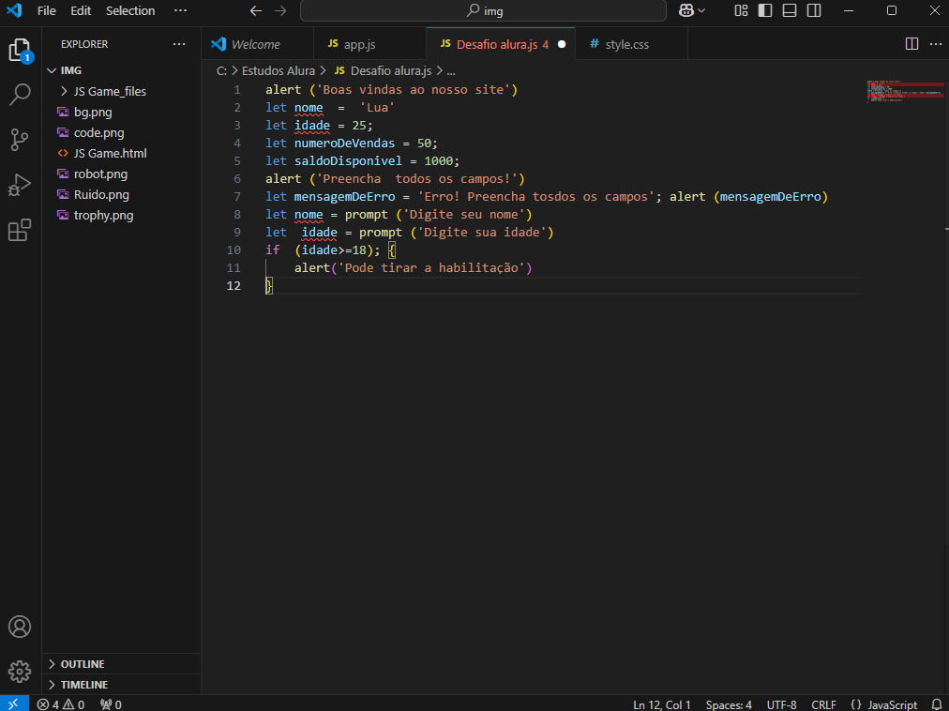Open the breadcrumb symbol ellipsis
This screenshot has height=711, width=949.
pos(451,71)
